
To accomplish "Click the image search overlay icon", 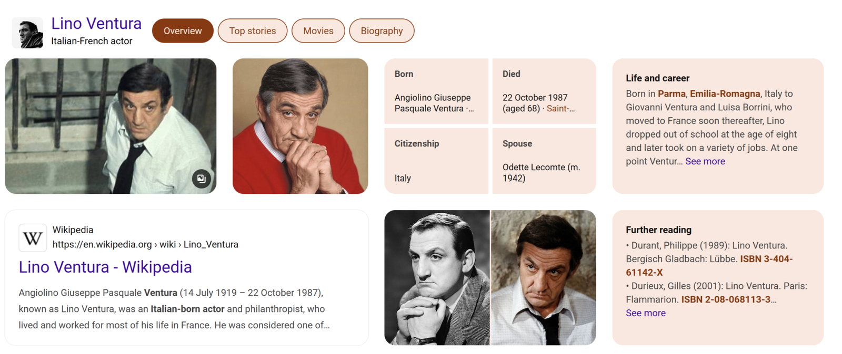I will [x=201, y=179].
